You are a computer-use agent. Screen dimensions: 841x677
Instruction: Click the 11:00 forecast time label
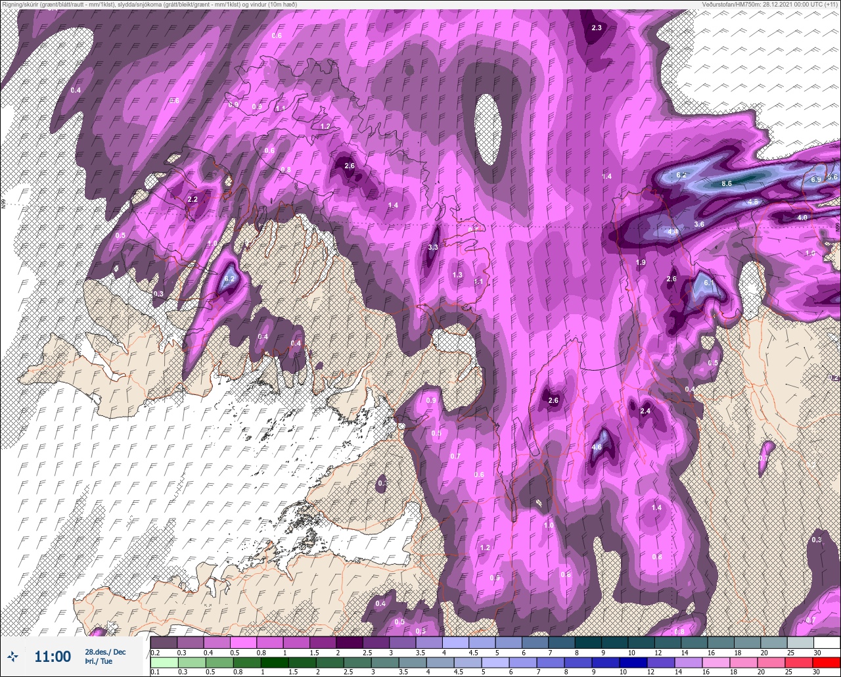53,657
